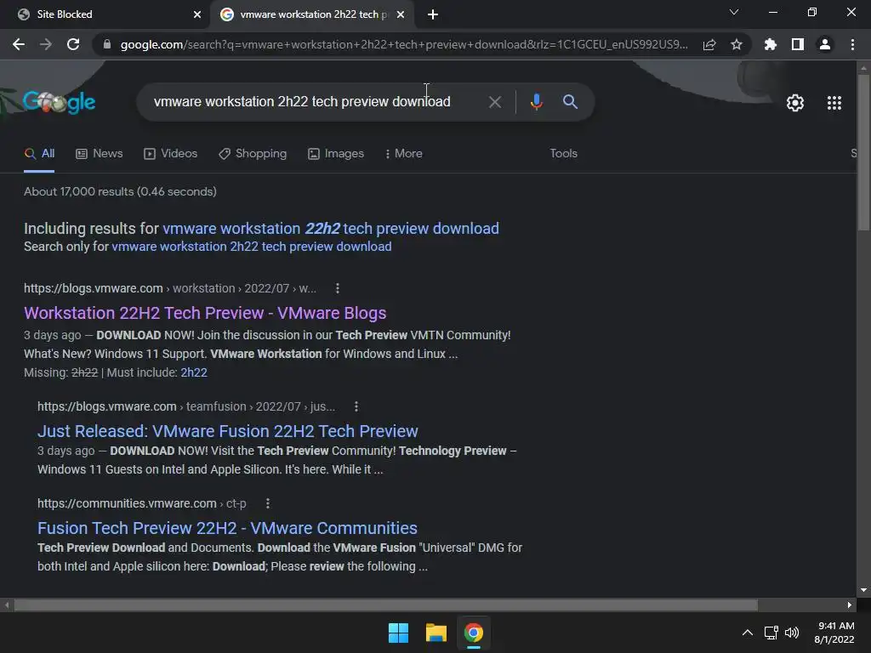Open the taskbar clock and date
The width and height of the screenshot is (871, 653).
tap(834, 633)
